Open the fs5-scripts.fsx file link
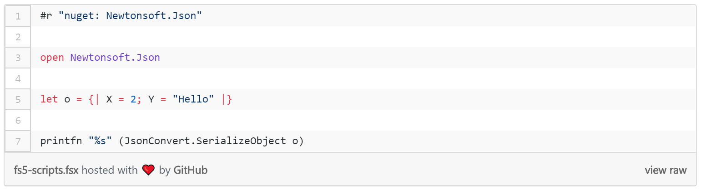Viewport: 701px width, 190px height. coord(46,171)
